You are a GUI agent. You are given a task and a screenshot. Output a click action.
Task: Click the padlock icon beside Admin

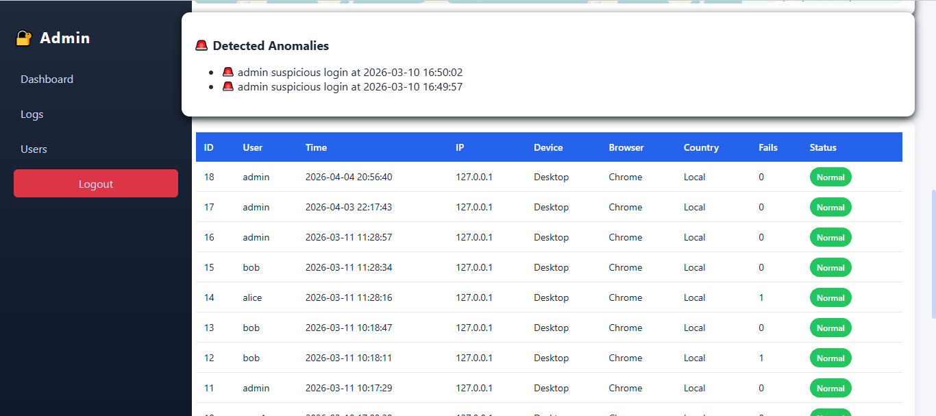24,38
